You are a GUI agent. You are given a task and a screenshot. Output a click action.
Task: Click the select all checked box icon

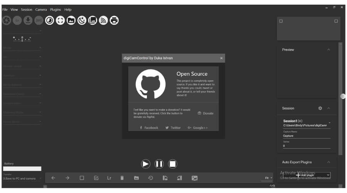coord(96,178)
